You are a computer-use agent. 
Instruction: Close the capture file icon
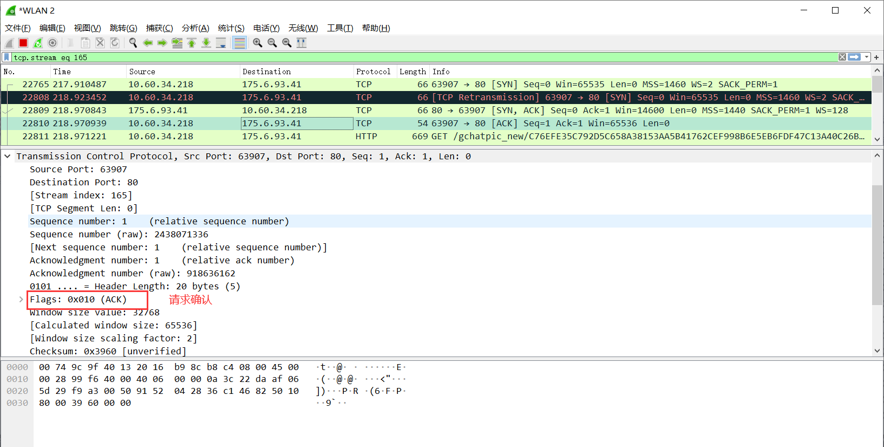(x=100, y=43)
